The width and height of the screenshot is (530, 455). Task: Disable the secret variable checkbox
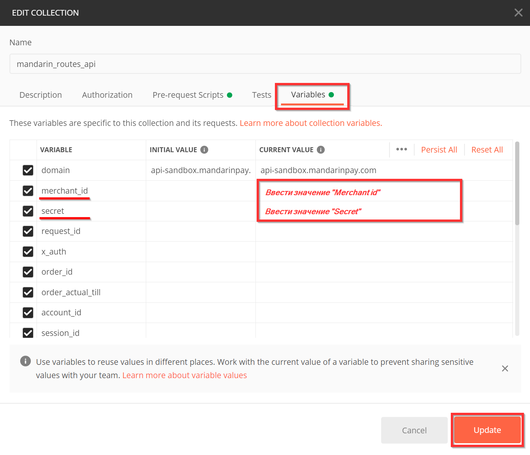[28, 211]
